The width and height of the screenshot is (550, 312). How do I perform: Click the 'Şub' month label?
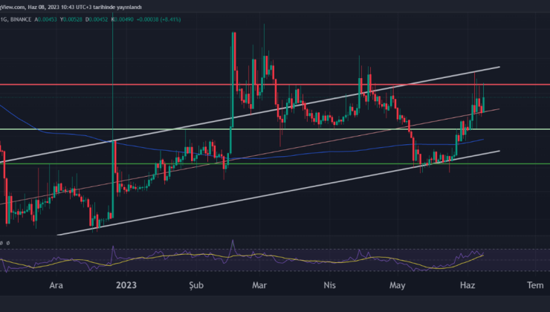pos(196,286)
